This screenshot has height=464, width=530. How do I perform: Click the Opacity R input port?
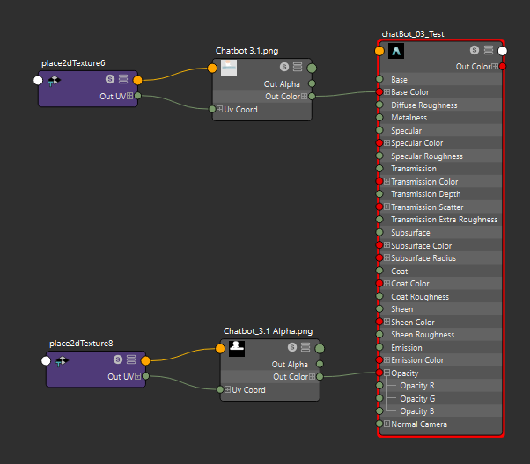point(379,386)
